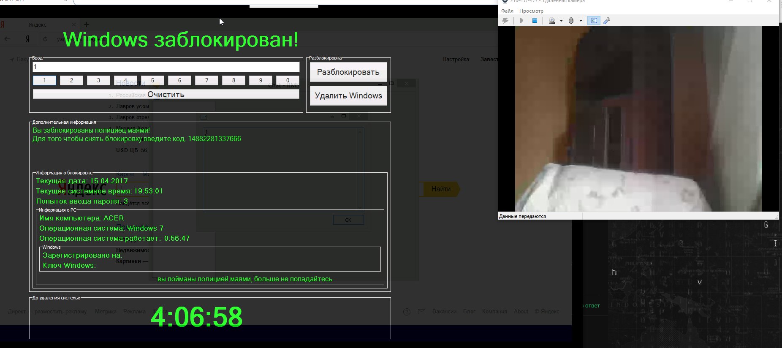Click the Блог footer link
Image resolution: width=782 pixels, height=348 pixels.
469,311
